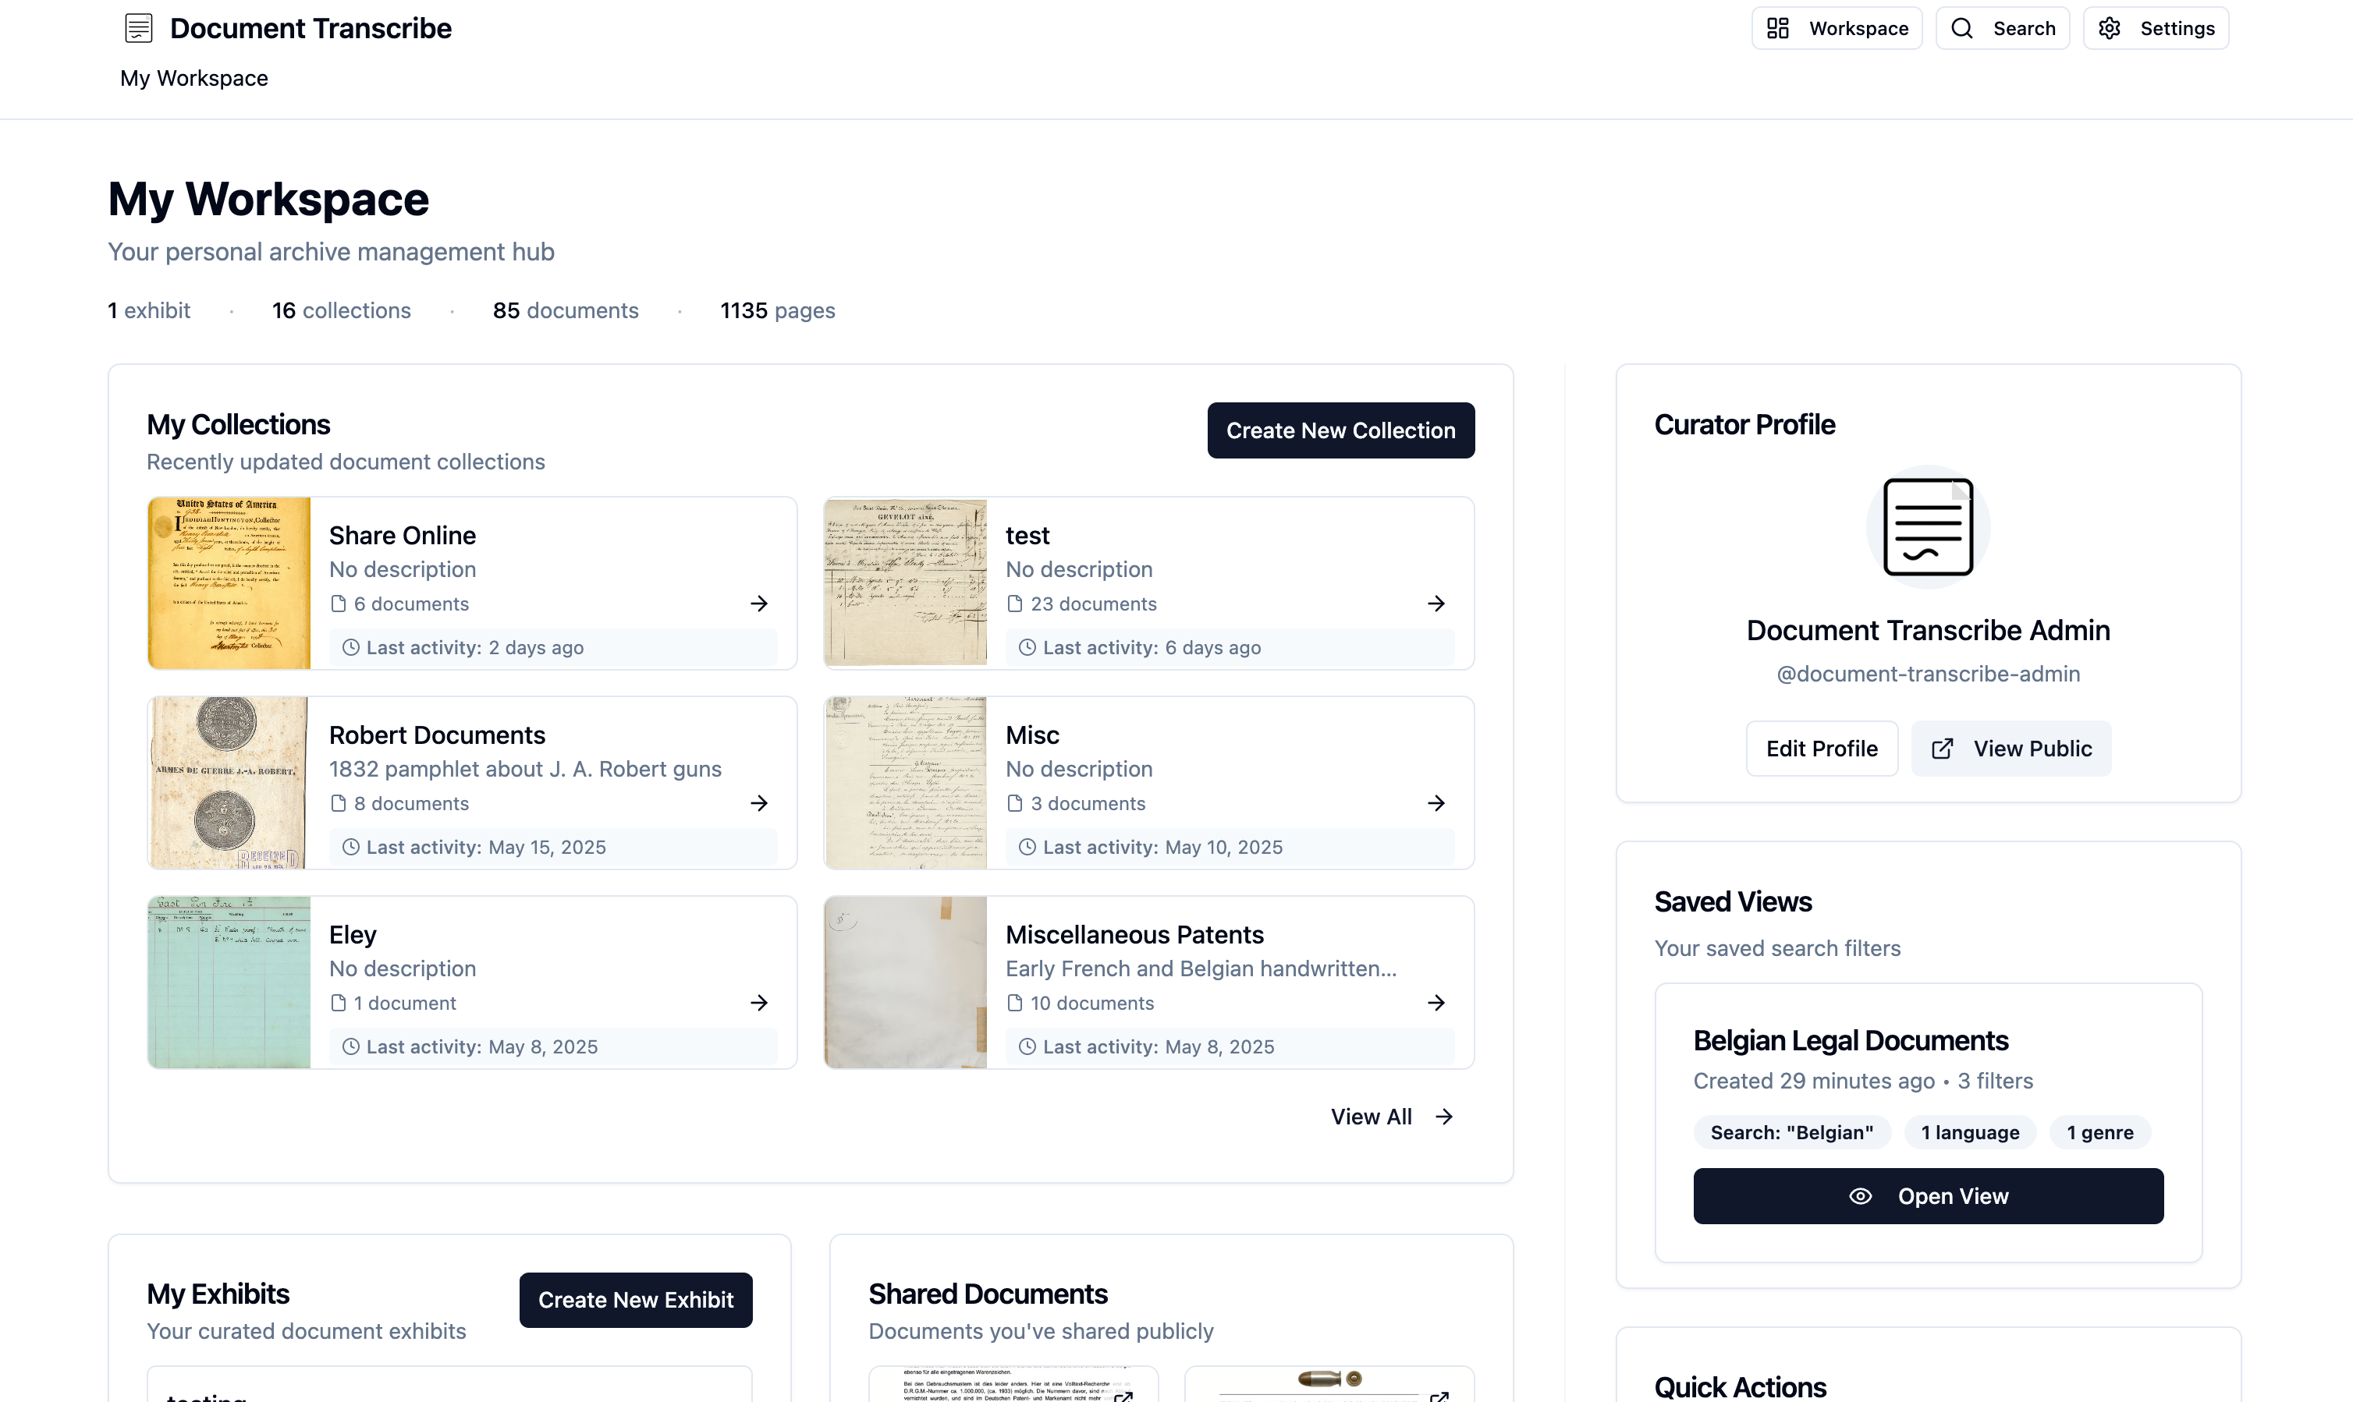The height and width of the screenshot is (1402, 2353).
Task: Click the 1135 pages stat
Action: [x=777, y=311]
